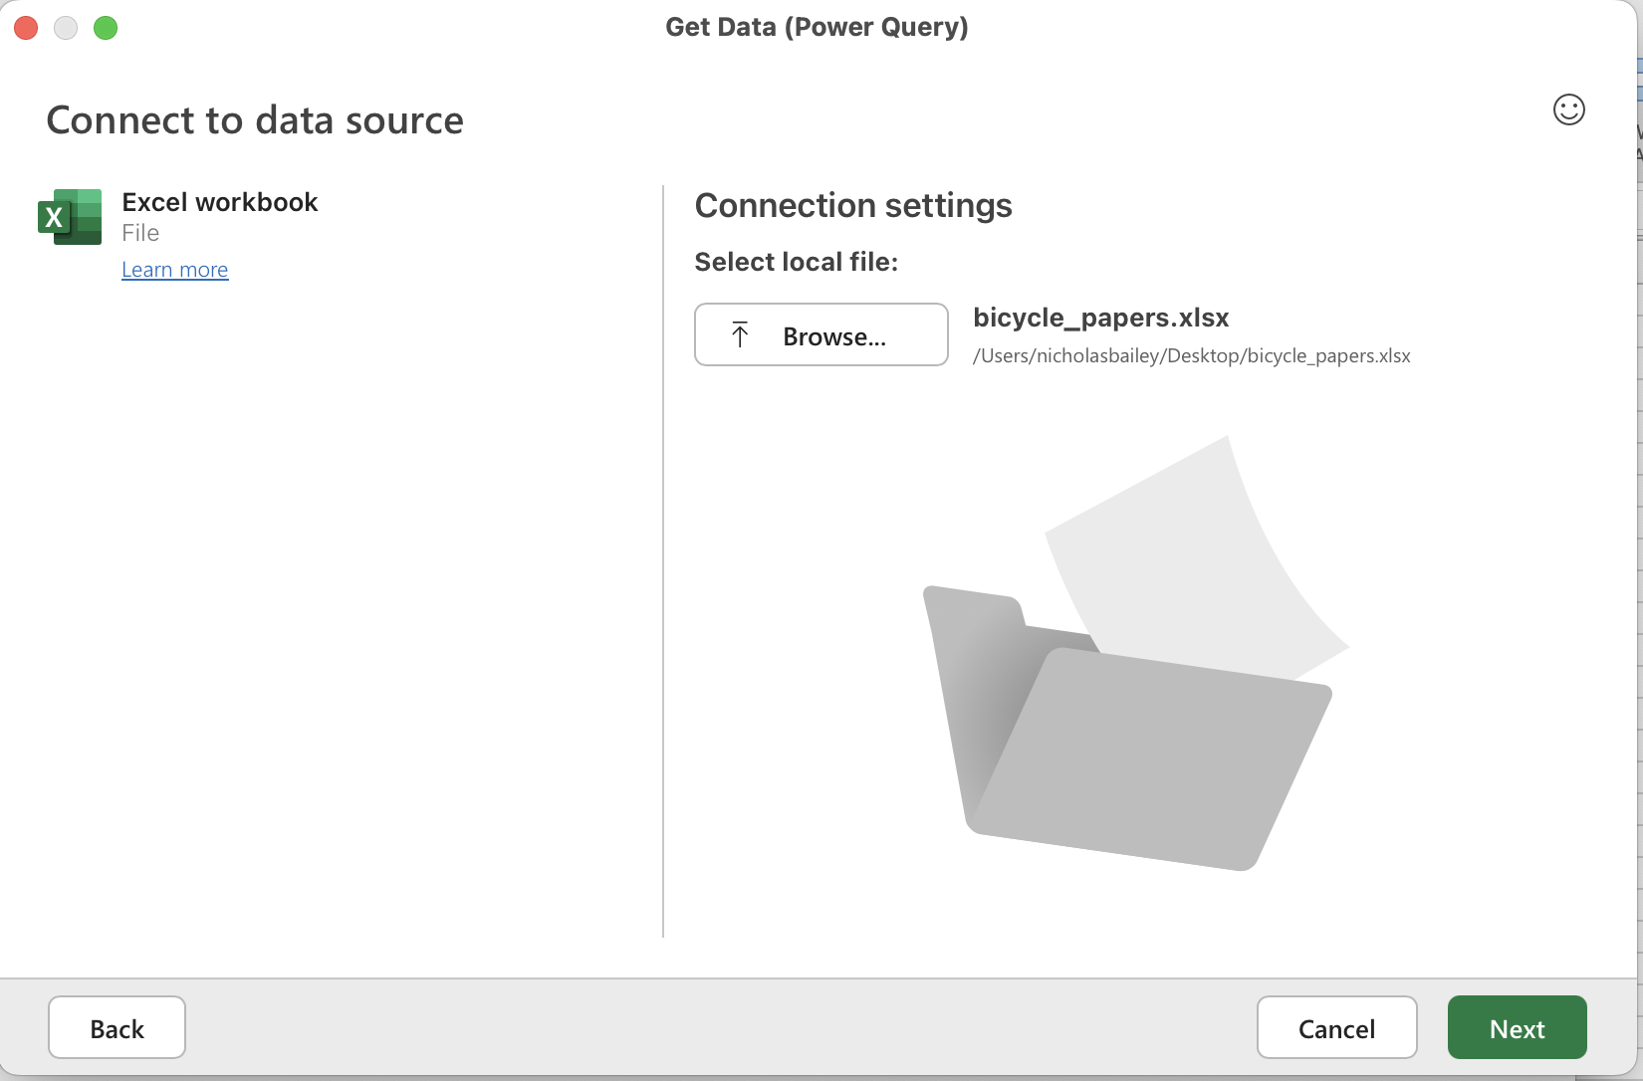
Task: Select the Excel workbook source icon
Action: pyautogui.click(x=69, y=216)
